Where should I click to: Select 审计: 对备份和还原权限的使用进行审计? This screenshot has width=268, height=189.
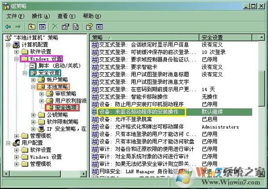point(146,149)
